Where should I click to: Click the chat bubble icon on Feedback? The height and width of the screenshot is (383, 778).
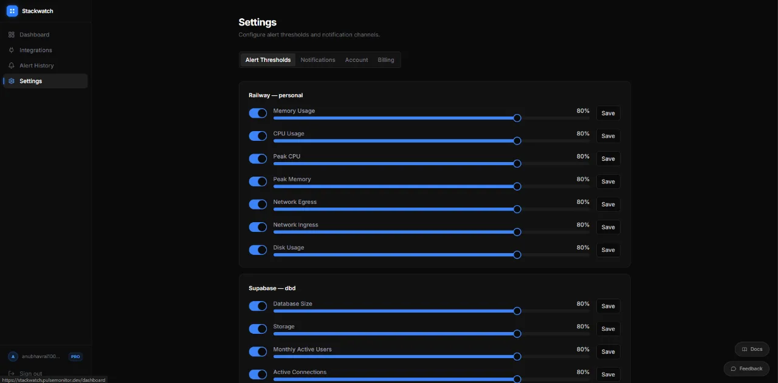[734, 368]
